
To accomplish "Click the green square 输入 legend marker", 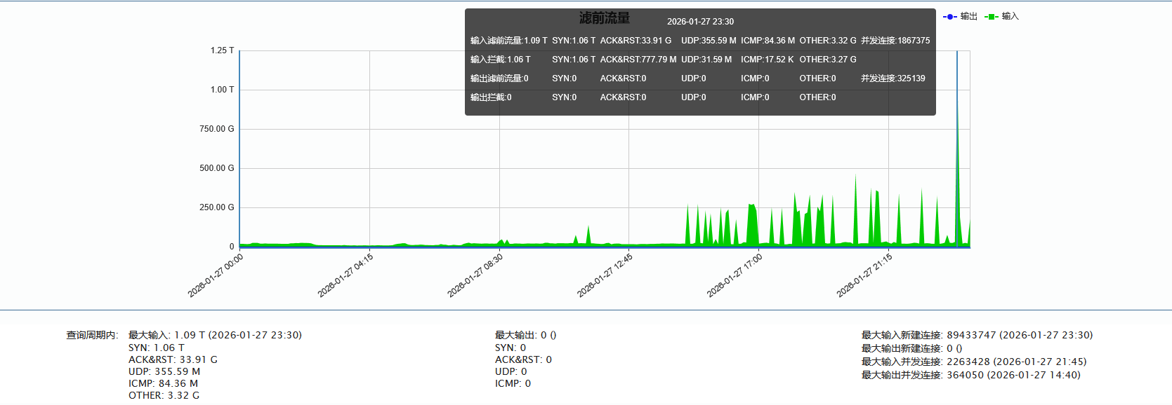I will [x=991, y=17].
